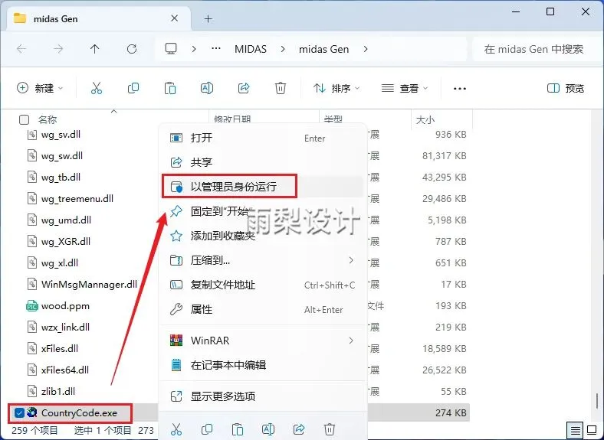Click the midas Gen tab title
This screenshot has width=604, height=440.
point(55,19)
